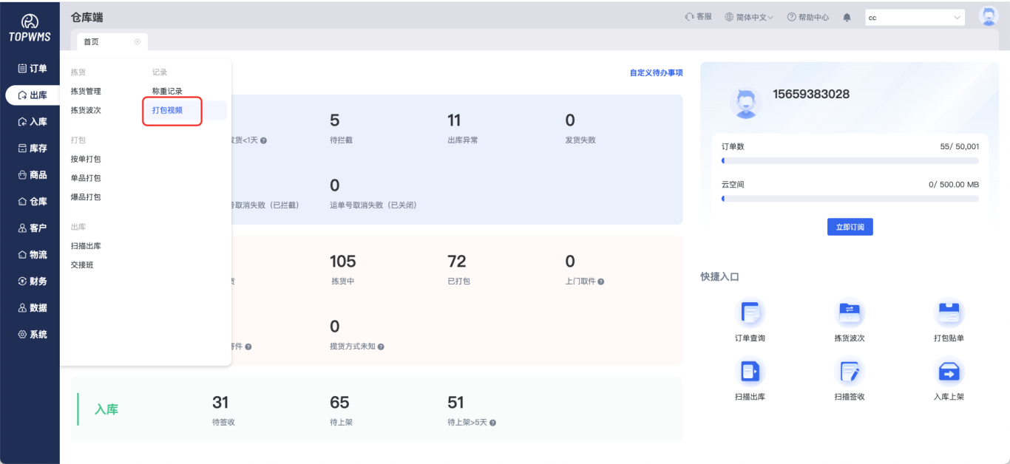Viewport: 1010px width, 464px height.
Task: Select 交接班 in the submenu
Action: [x=82, y=266]
